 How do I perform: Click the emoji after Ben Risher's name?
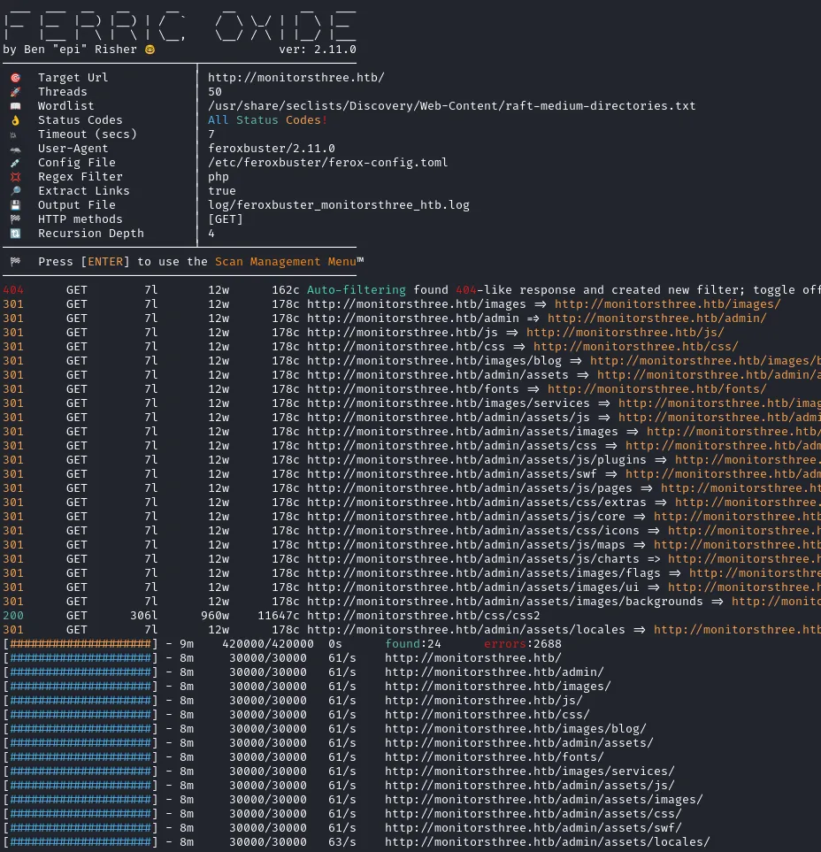point(150,50)
